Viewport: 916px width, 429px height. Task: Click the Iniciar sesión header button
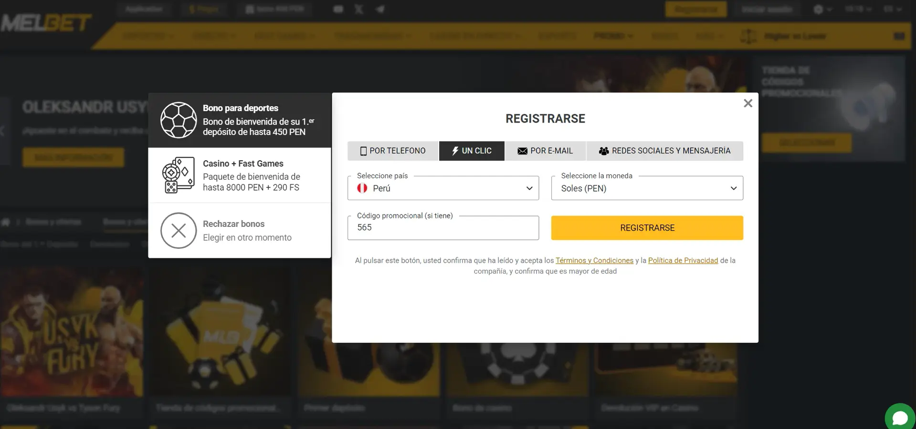767,9
